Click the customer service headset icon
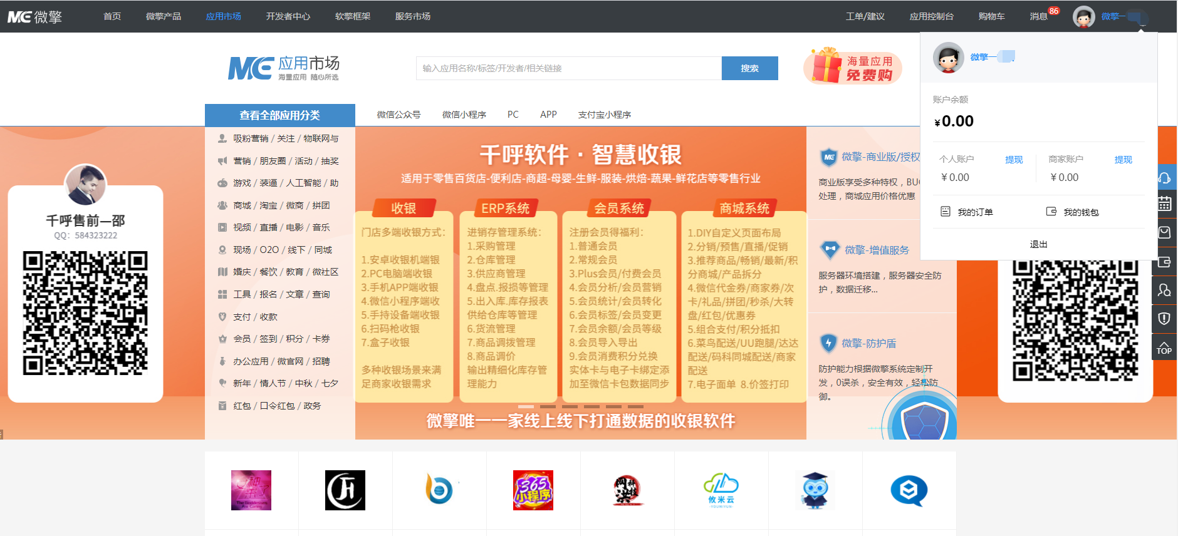Viewport: 1178px width, 536px height. 1164,177
